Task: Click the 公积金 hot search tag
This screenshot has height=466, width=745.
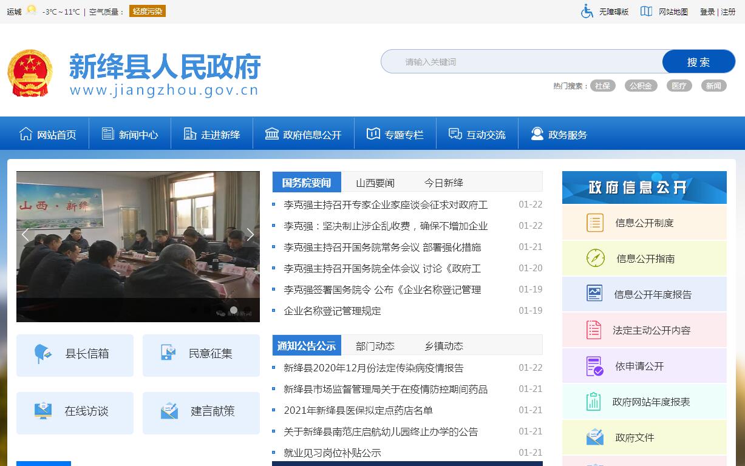Action: 641,86
